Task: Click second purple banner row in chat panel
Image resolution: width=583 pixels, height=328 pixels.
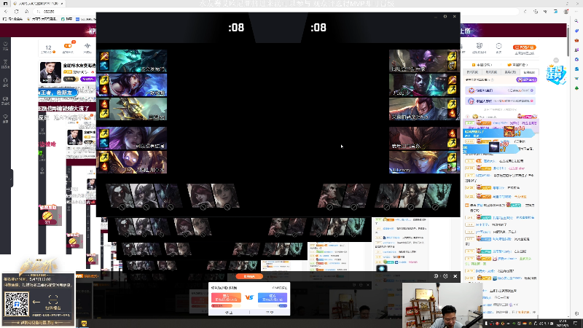Action: point(501,101)
